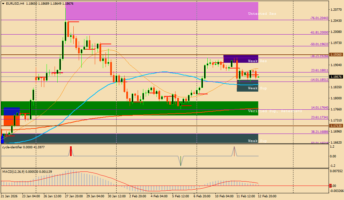Click the Weak Sup label beside 1.16620
The width and height of the screenshot is (344, 200).
pos(257,141)
